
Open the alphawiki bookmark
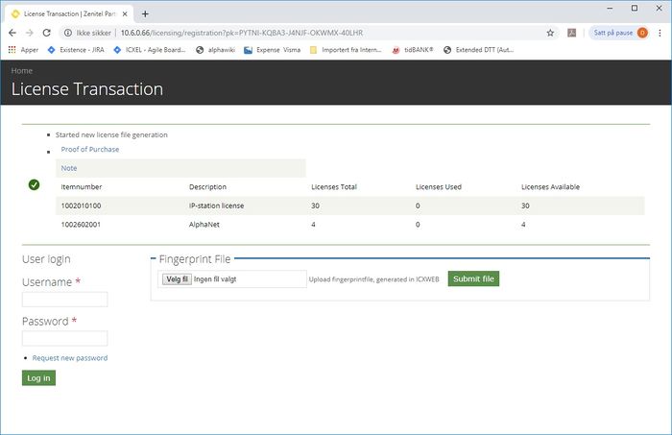pos(217,50)
